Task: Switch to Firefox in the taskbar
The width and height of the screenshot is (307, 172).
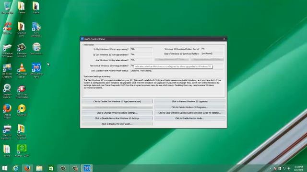Action: click(x=27, y=168)
